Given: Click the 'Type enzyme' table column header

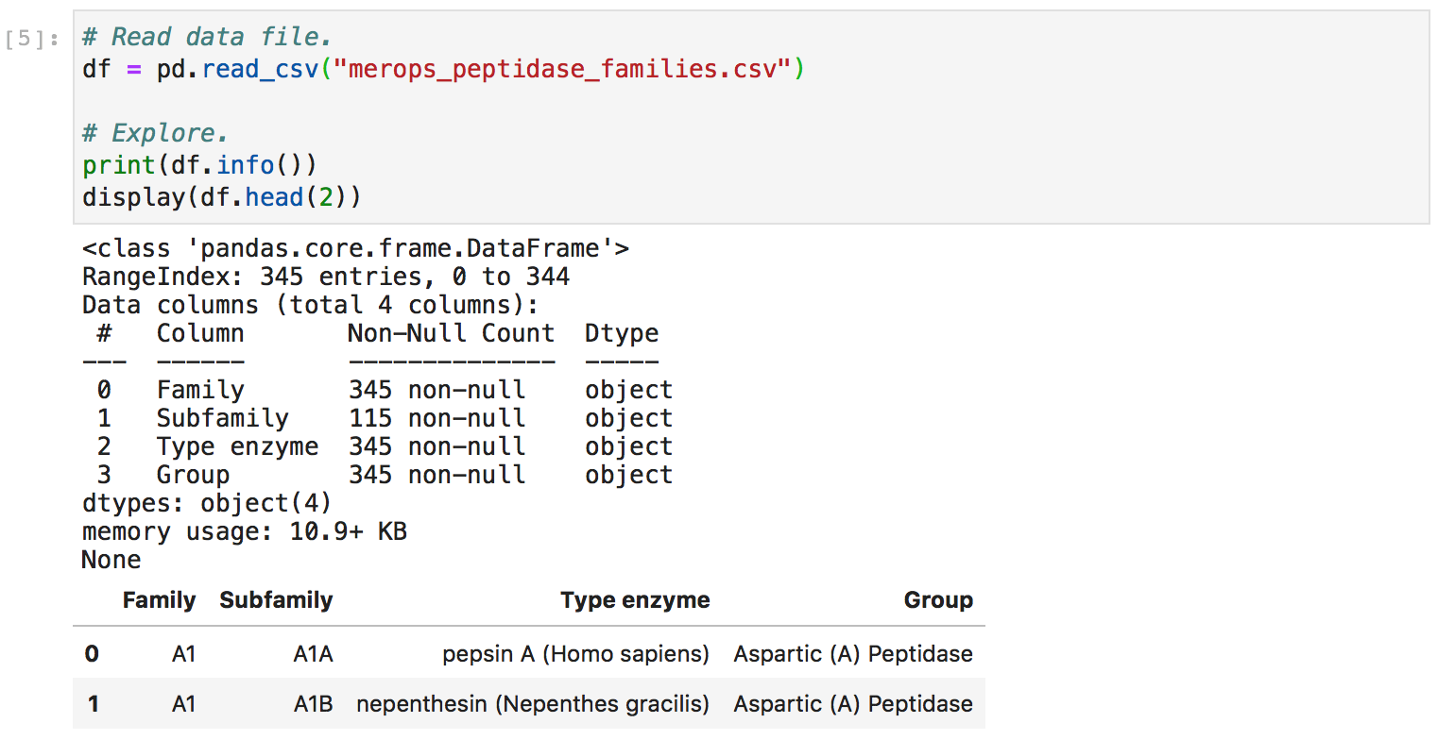Looking at the screenshot, I should (x=635, y=601).
